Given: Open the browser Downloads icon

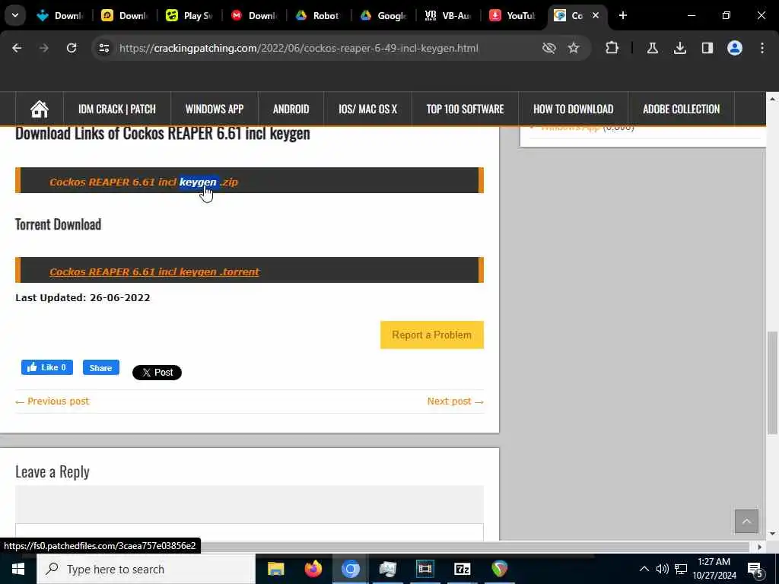Looking at the screenshot, I should (x=679, y=48).
